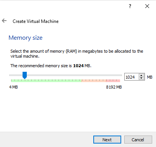Click the bold recommended 1024 value
This screenshot has height=147, width=156.
78,66
